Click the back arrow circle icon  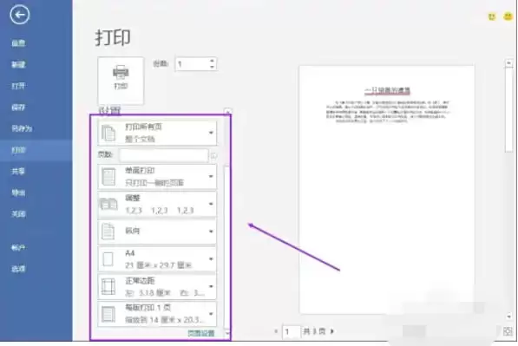coord(20,15)
